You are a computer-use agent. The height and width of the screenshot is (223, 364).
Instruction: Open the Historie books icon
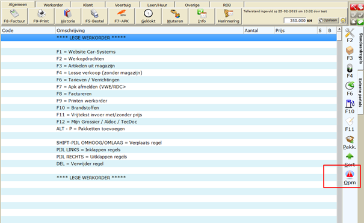pos(68,16)
